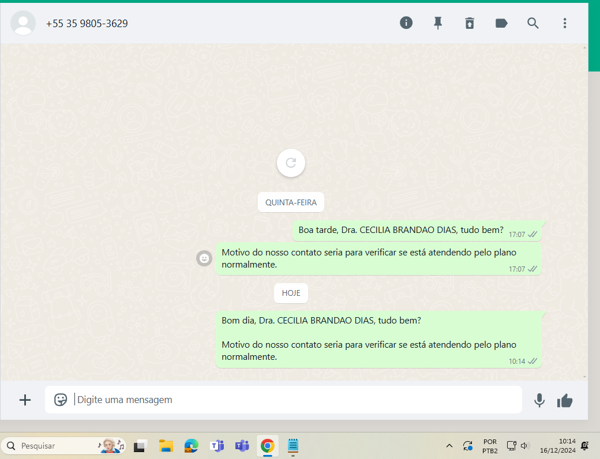Click the phone number +55 35 9805-3629

coord(87,24)
